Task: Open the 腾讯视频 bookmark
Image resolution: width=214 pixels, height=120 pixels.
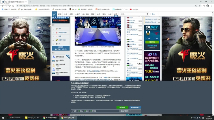Action: [x=86, y=9]
